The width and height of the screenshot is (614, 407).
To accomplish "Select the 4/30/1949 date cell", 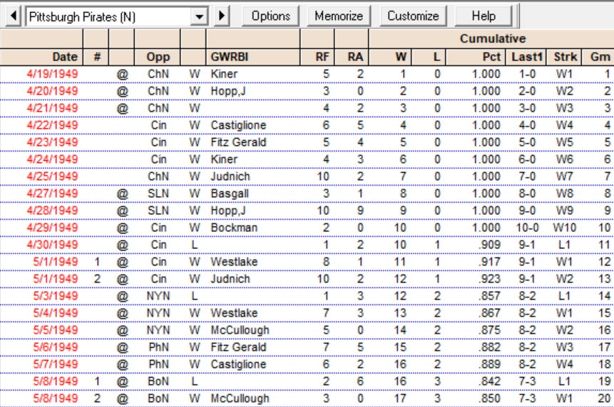I will (52, 245).
